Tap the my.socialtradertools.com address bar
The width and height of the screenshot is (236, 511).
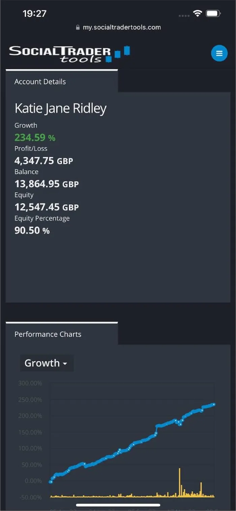[118, 27]
